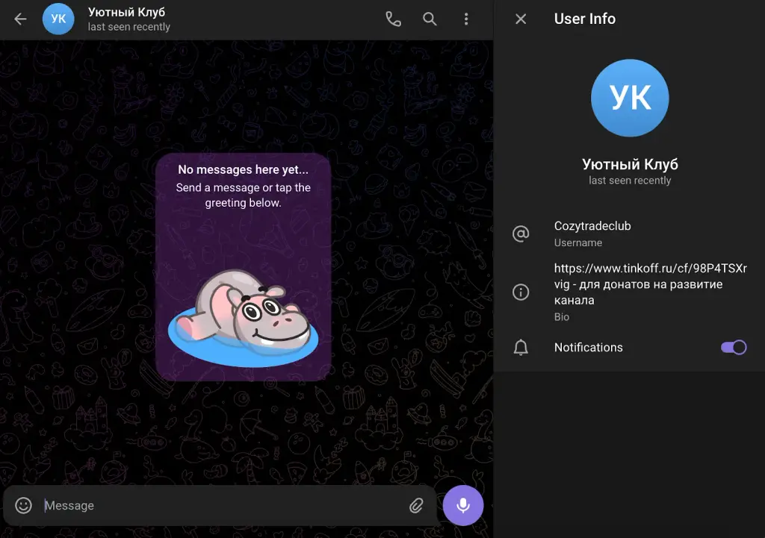Go back using the left arrow

coord(20,19)
